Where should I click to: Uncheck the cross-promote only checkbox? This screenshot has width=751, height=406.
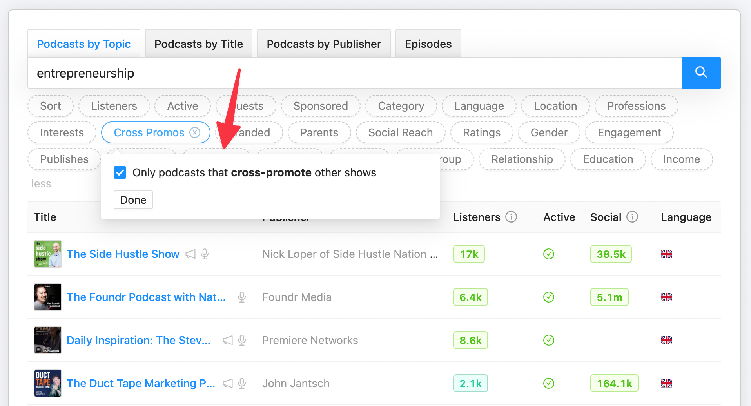(120, 172)
